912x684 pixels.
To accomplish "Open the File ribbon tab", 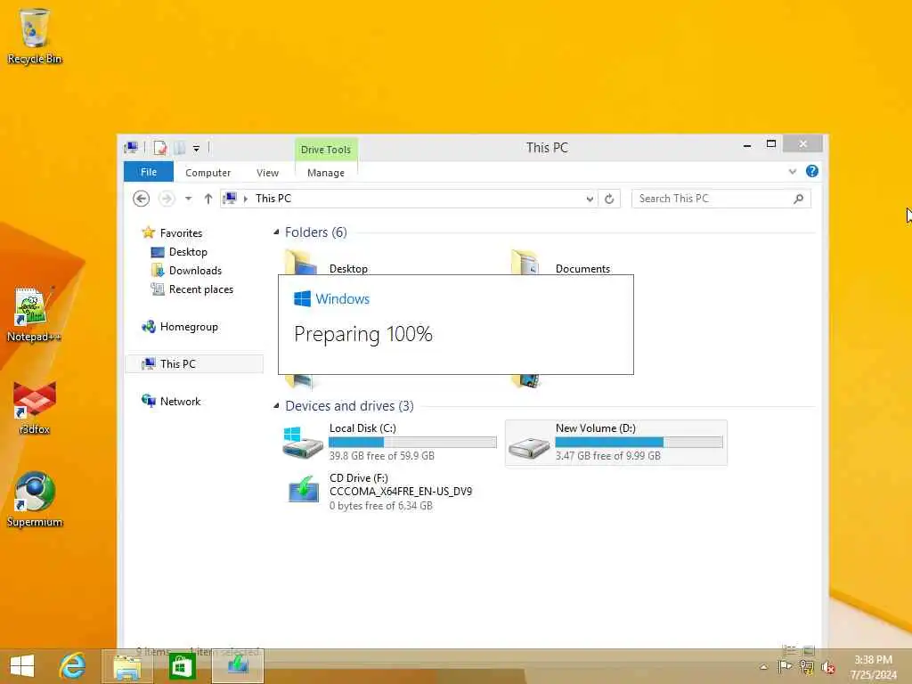I will (149, 172).
